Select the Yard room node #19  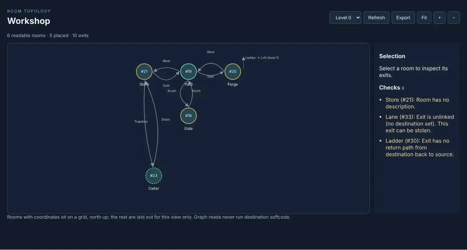coord(189,72)
